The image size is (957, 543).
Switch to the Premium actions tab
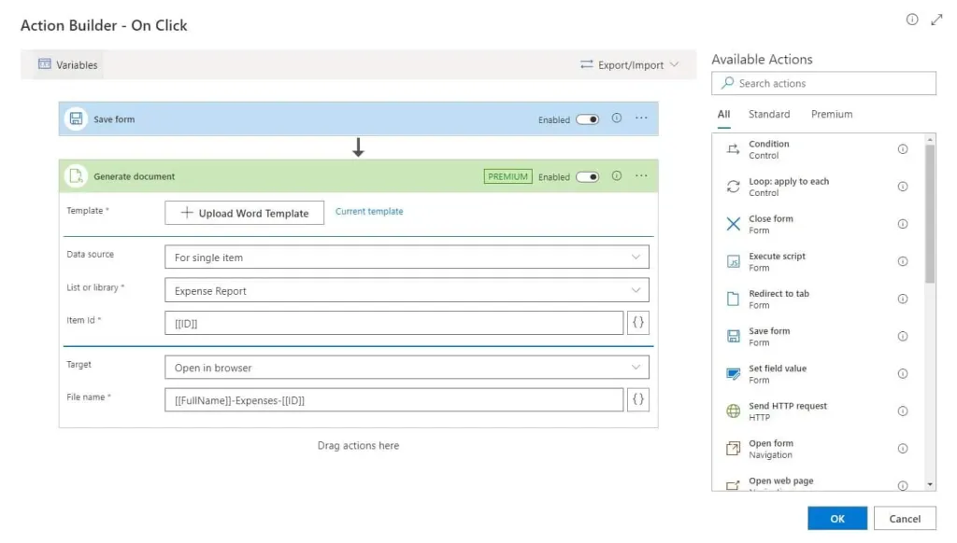click(832, 115)
